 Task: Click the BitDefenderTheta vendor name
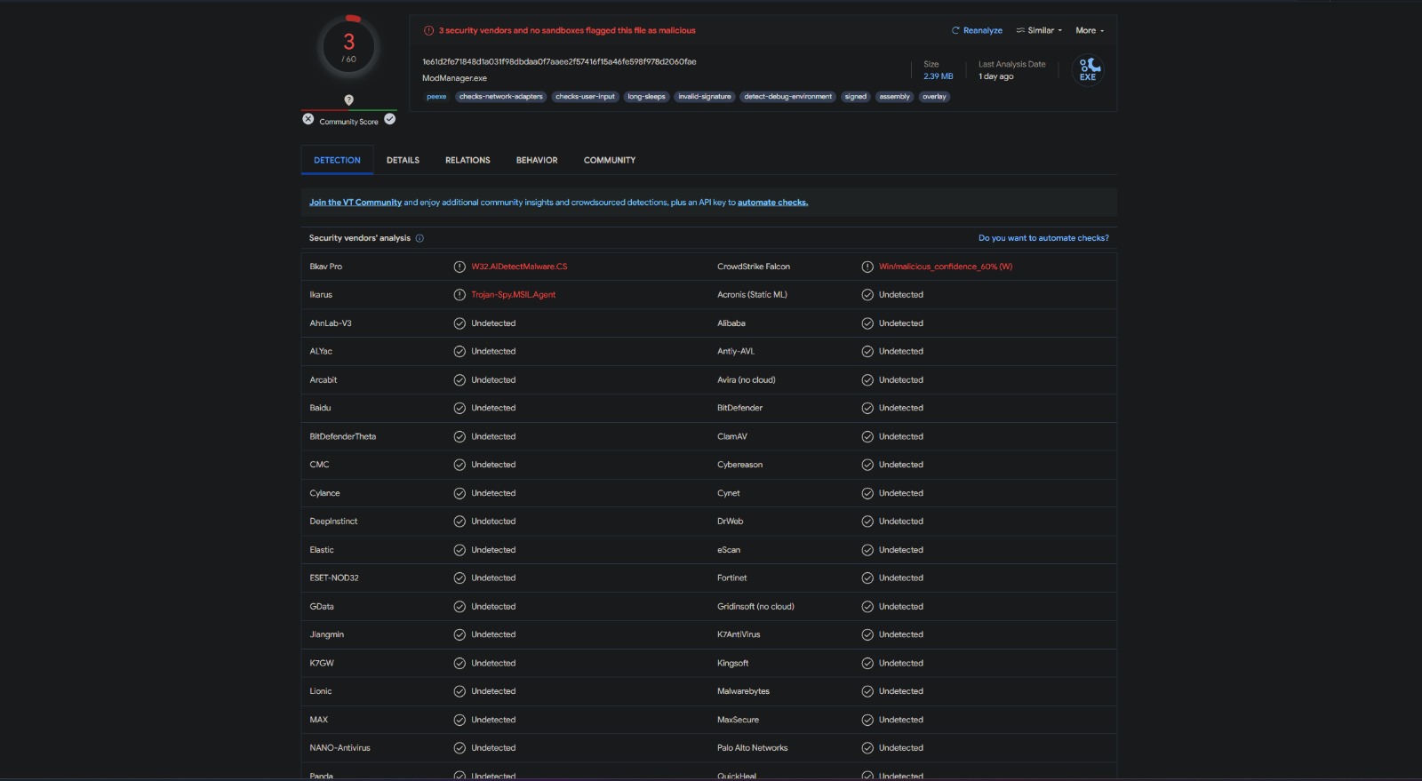(x=343, y=436)
